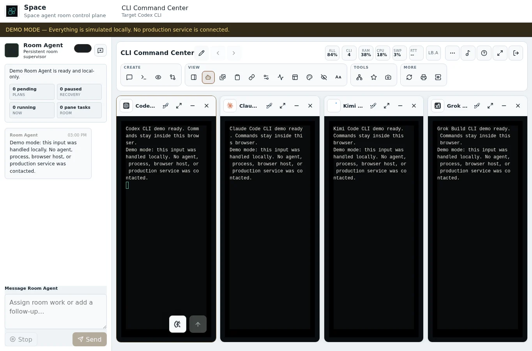
Task: Click the Room Agent panel close-box icon
Action: click(x=101, y=50)
